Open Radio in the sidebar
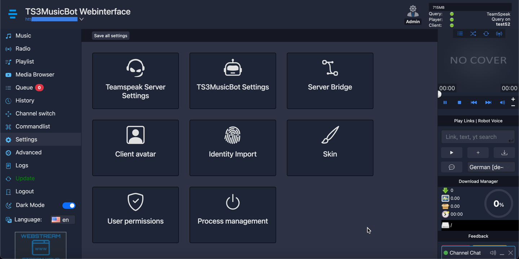 (40, 49)
